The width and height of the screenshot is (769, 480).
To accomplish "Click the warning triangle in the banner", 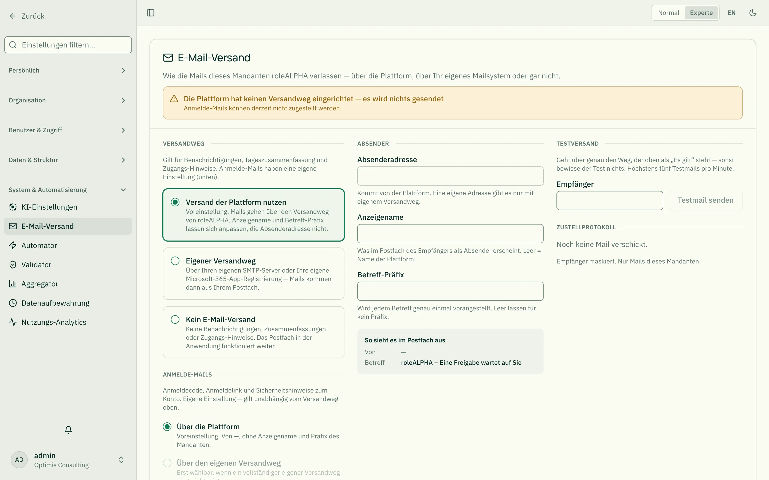I will 174,99.
